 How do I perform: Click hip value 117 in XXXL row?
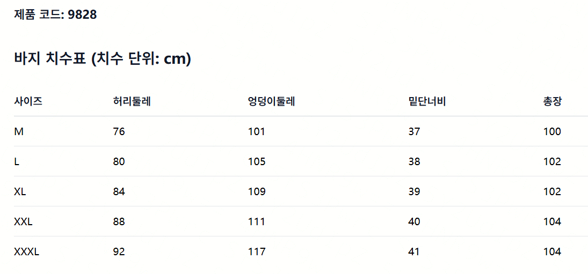[x=257, y=251]
